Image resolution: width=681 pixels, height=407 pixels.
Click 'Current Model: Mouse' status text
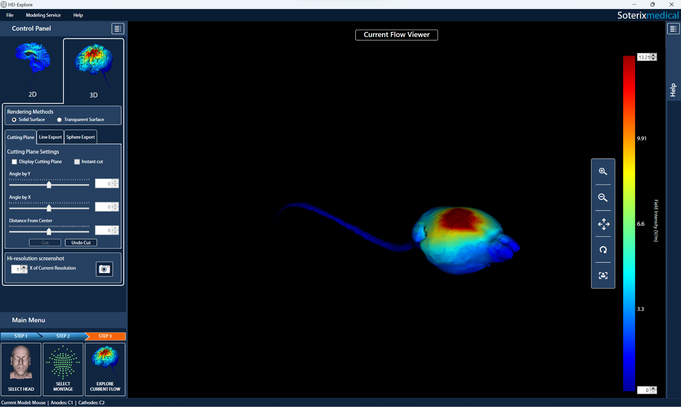[23, 403]
